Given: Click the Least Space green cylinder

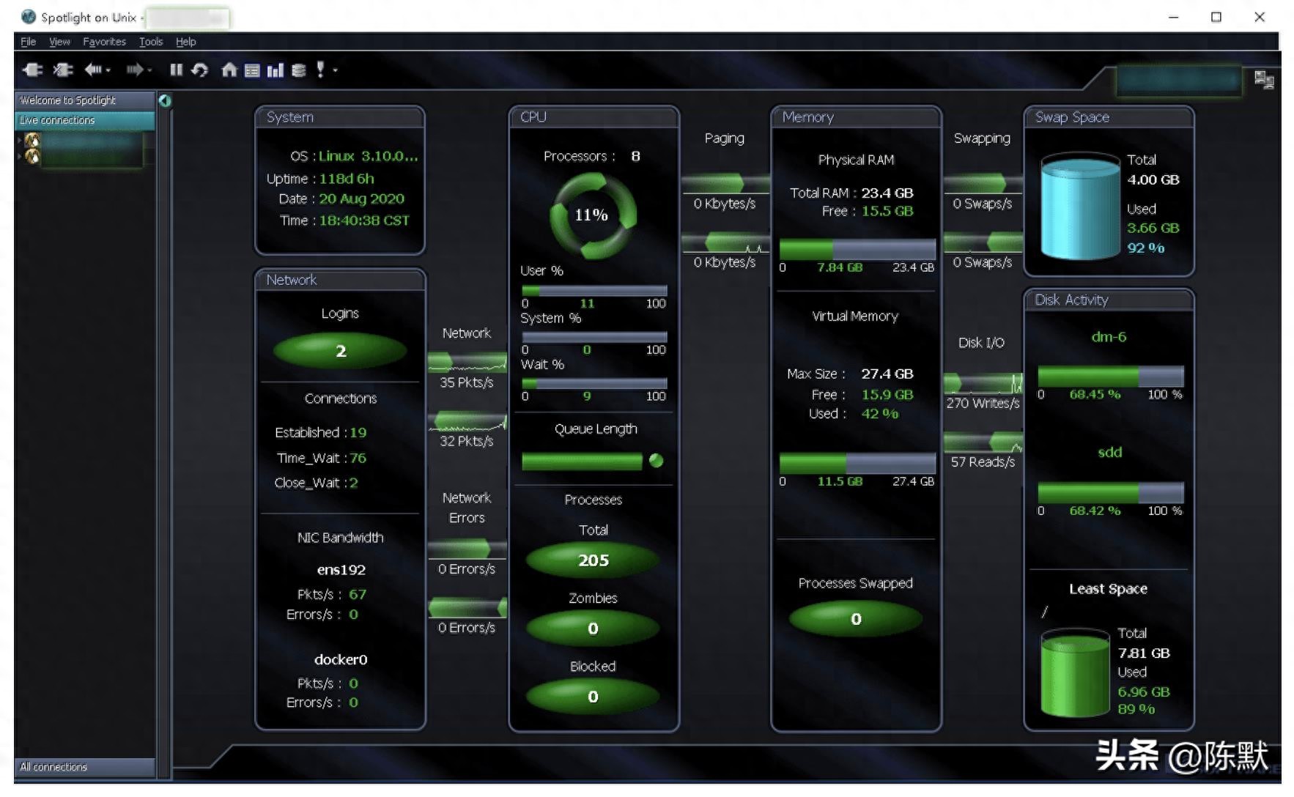Looking at the screenshot, I should tap(1075, 672).
